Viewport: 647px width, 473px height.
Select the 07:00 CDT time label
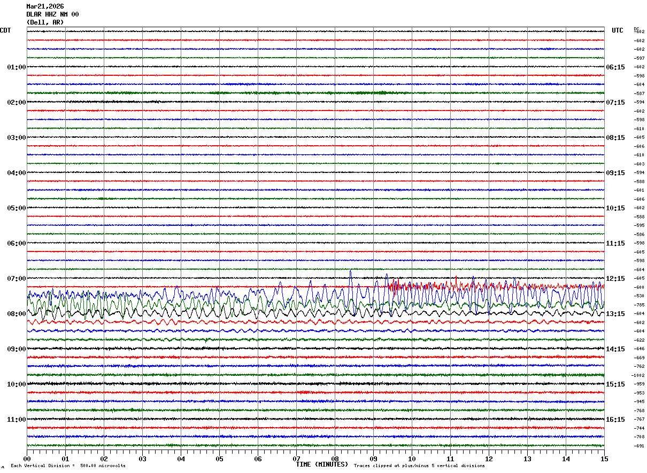[16, 279]
